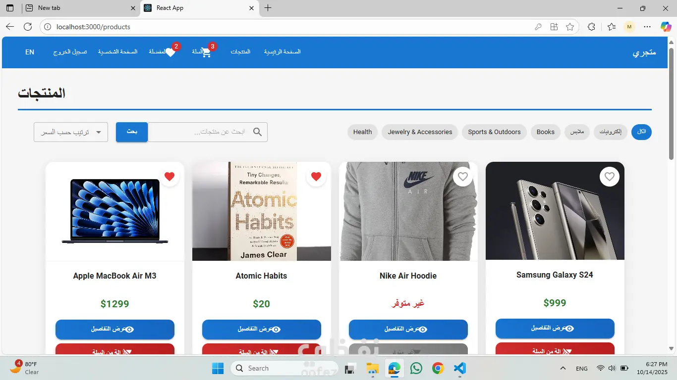Open the password key icon in address bar
Image resolution: width=677 pixels, height=380 pixels.
coord(538,27)
